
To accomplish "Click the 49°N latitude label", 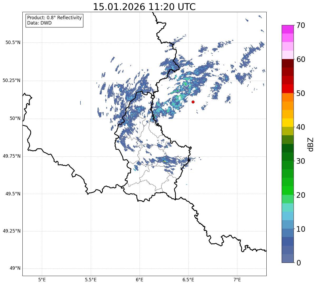I will coord(15,268).
